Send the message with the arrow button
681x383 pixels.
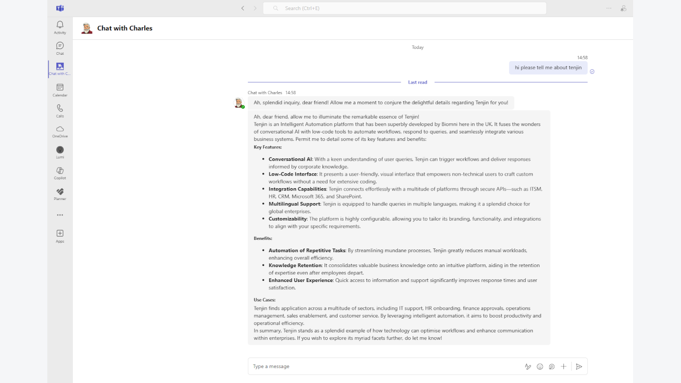point(579,367)
